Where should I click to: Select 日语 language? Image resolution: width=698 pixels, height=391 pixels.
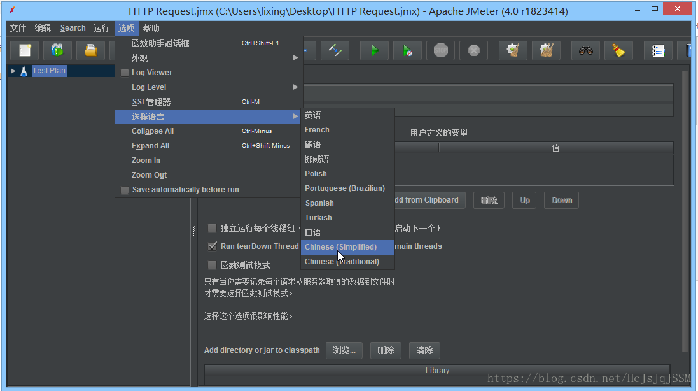(347, 232)
